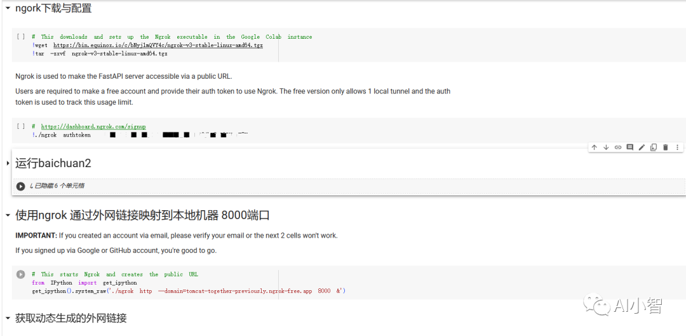The width and height of the screenshot is (686, 336).
Task: Click the 'This starts Ngrok' comment line
Action: coord(115,274)
